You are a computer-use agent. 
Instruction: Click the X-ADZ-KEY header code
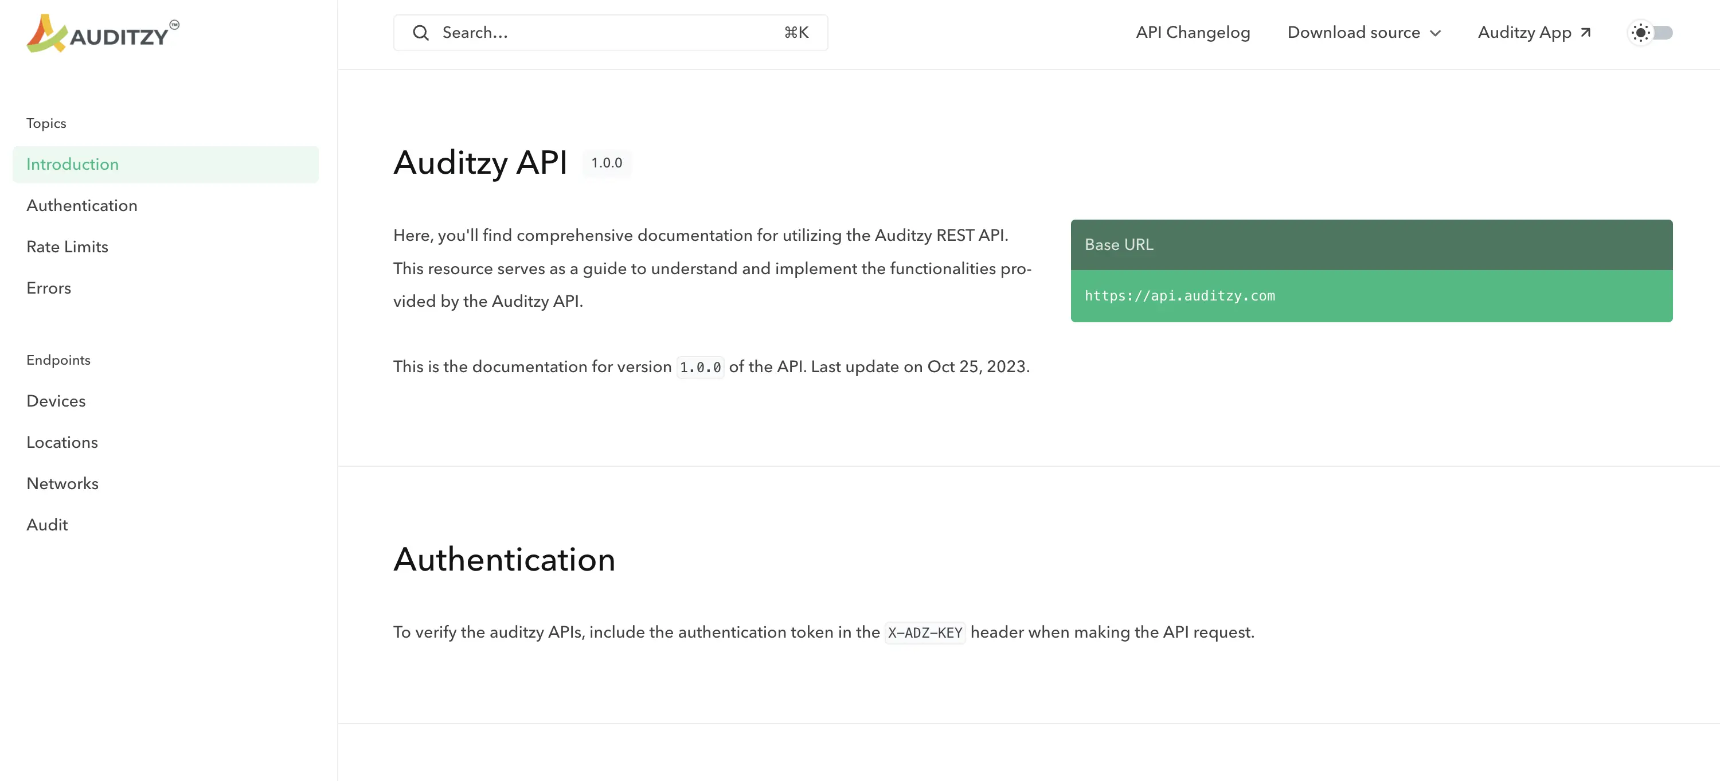925,633
